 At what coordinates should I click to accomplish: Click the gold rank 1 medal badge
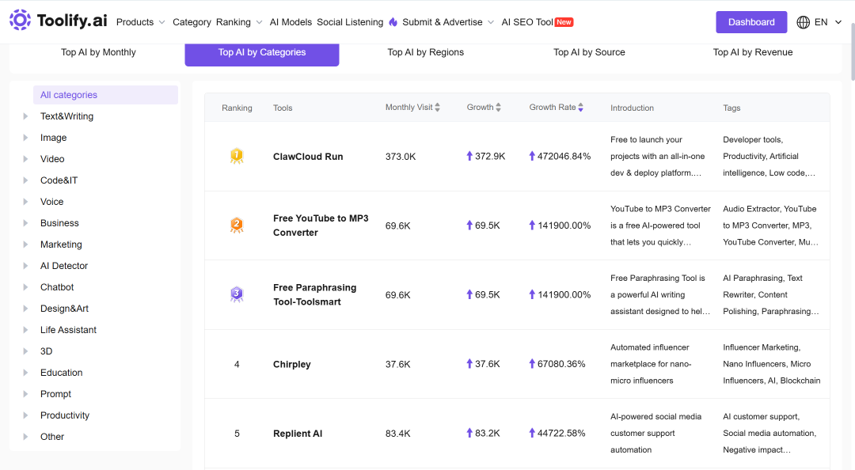click(237, 157)
